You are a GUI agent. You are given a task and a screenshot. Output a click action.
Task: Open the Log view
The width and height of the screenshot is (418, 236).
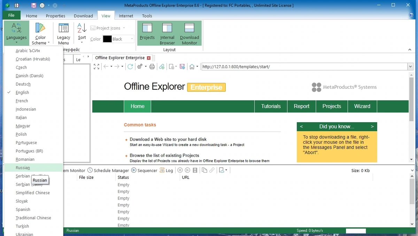166,171
